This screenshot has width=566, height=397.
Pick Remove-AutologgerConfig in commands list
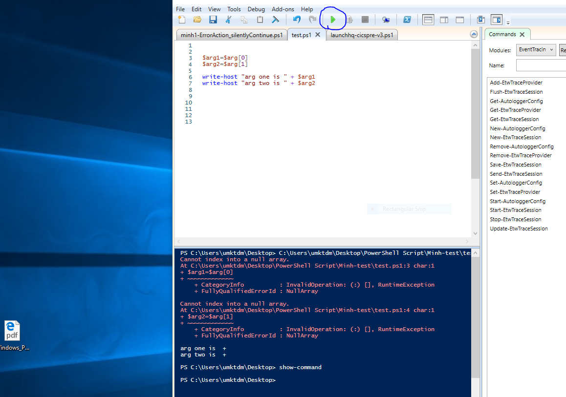click(522, 146)
